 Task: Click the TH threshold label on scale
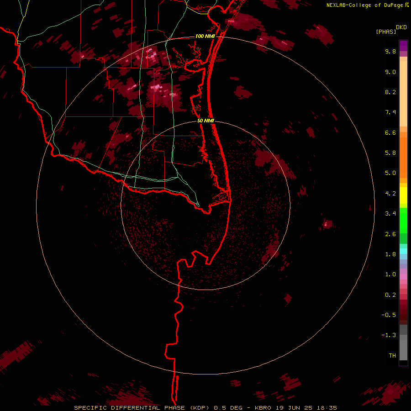pos(392,356)
